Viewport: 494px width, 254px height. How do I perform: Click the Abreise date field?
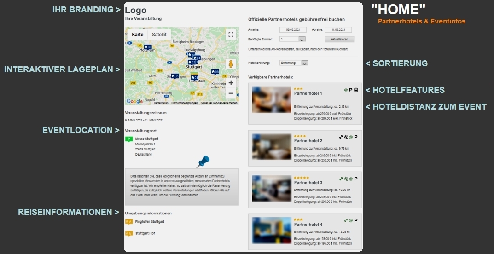point(338,29)
